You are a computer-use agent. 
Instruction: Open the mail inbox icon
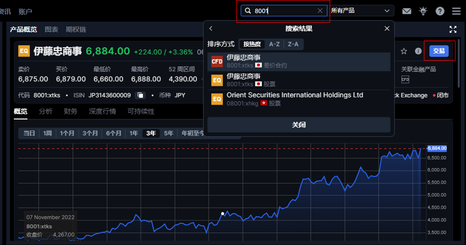coord(406,11)
